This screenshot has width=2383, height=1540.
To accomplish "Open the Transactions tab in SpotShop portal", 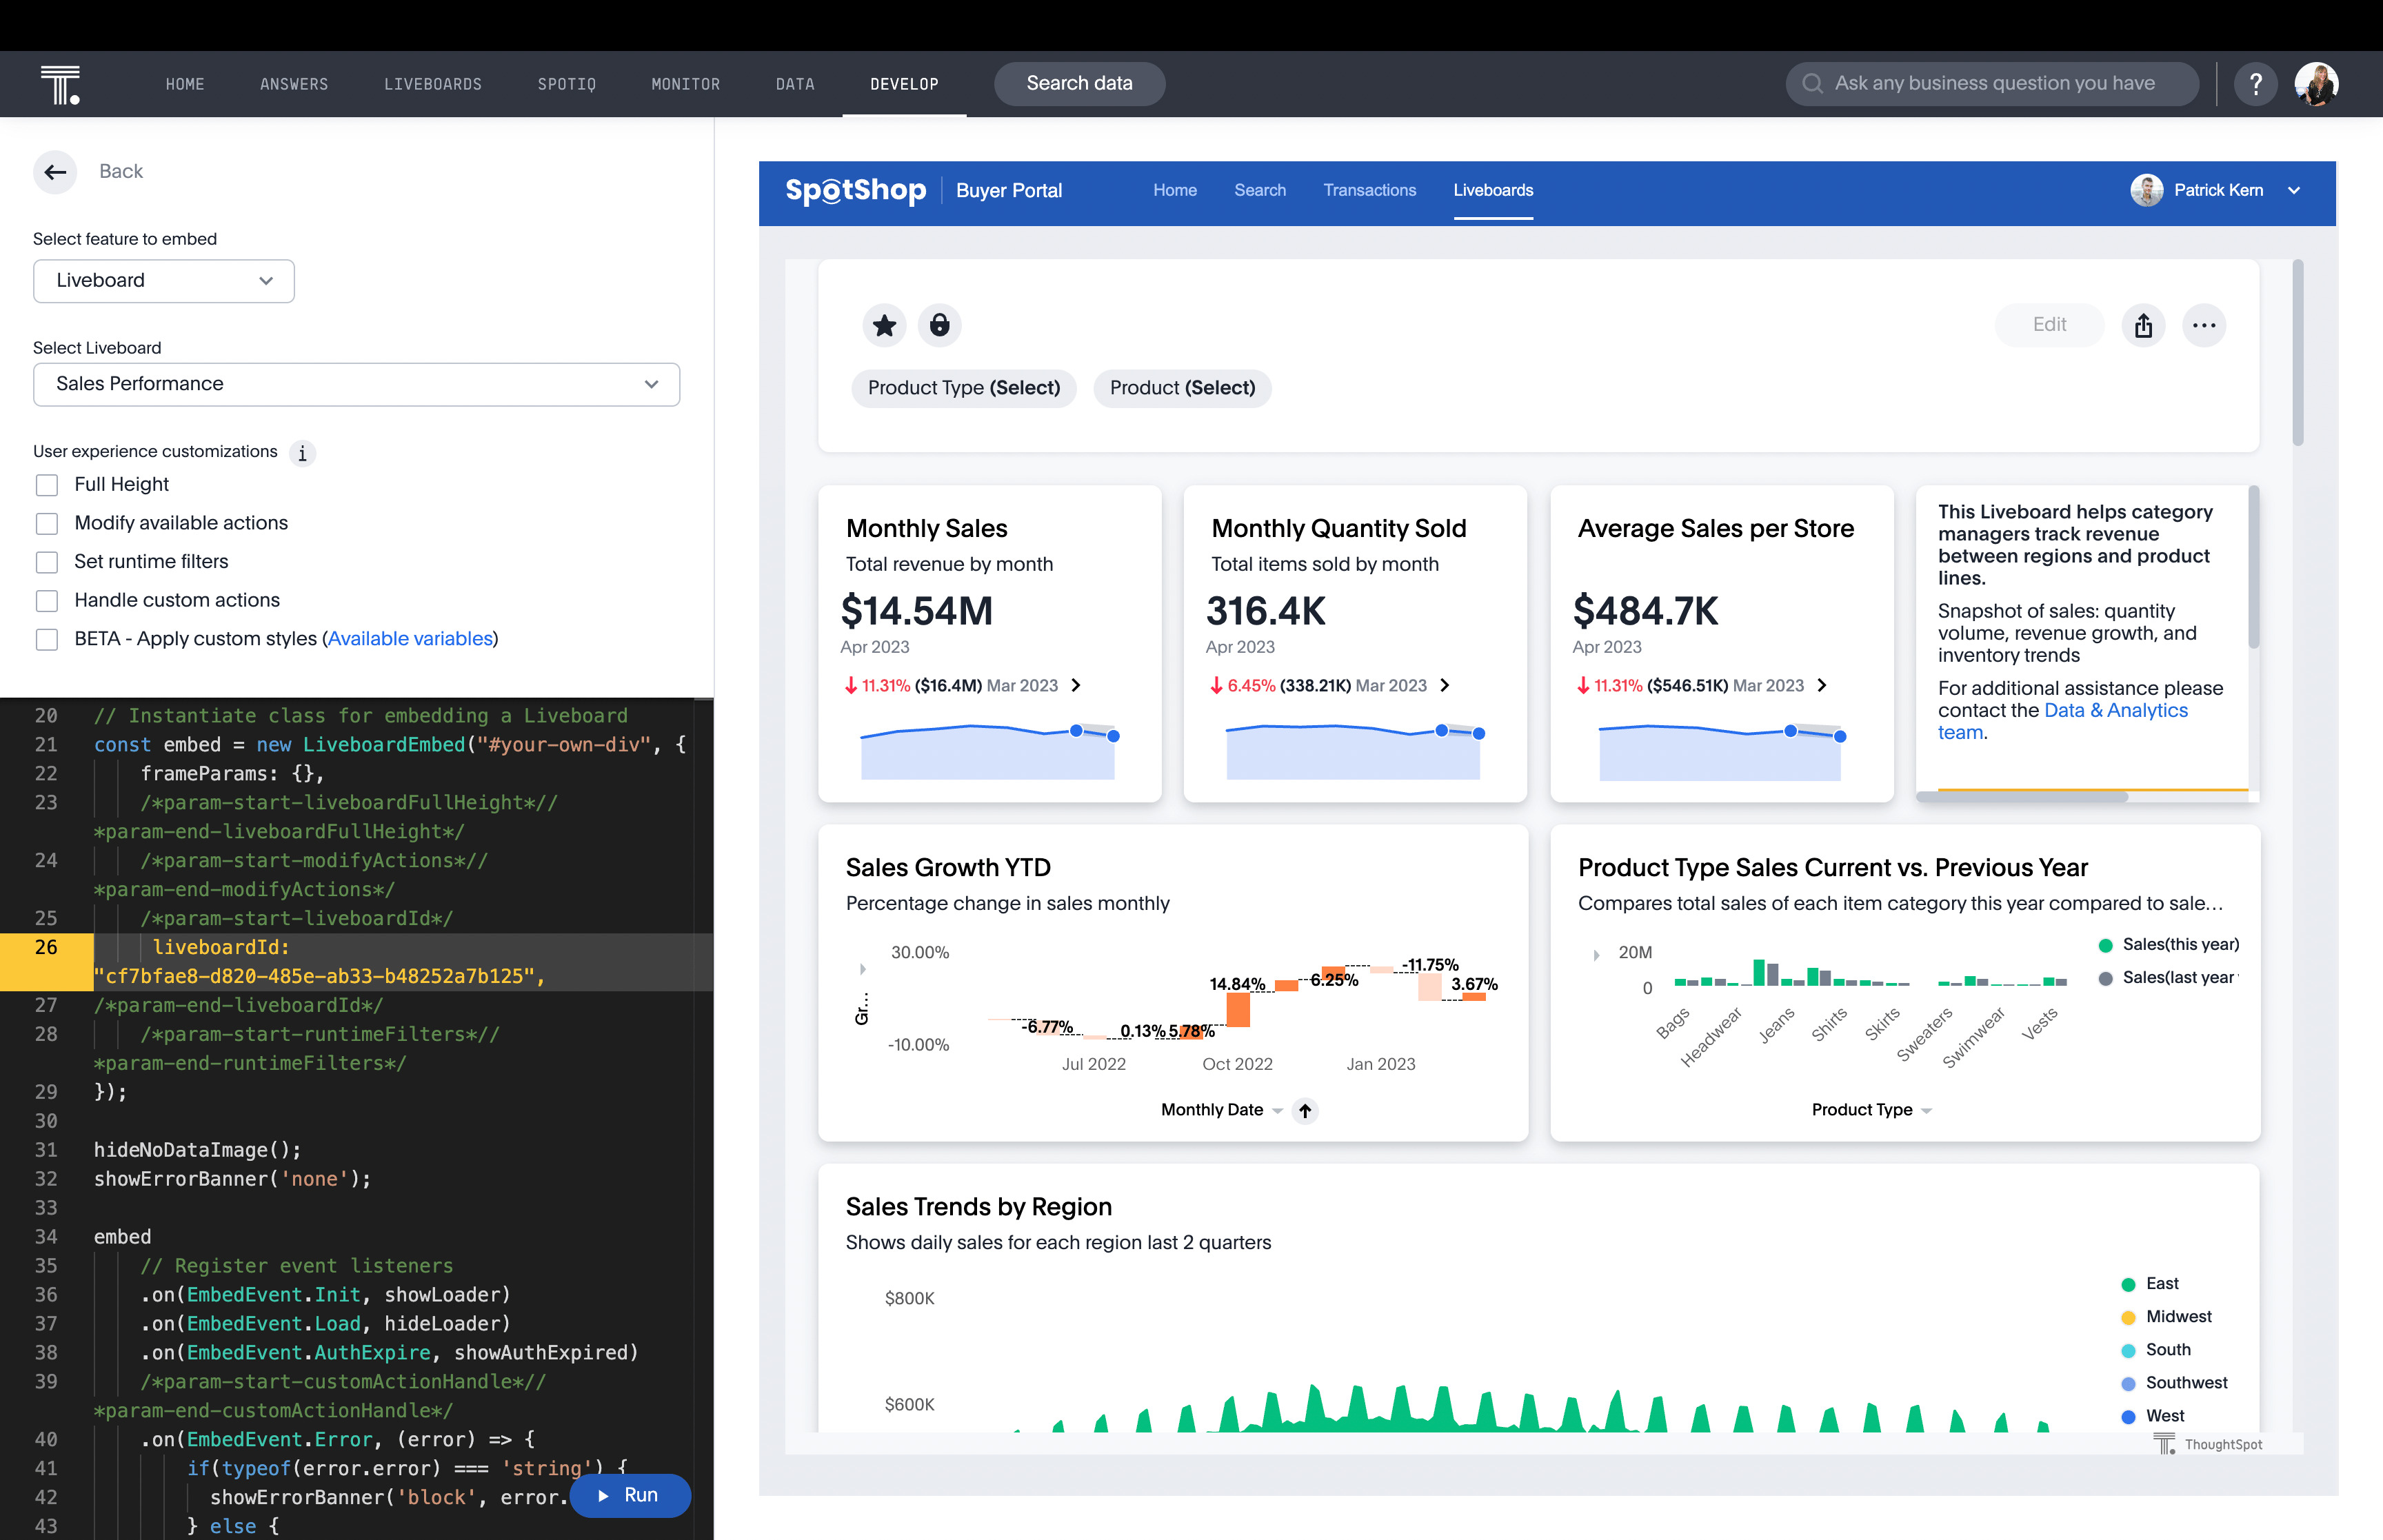I will click(1369, 190).
